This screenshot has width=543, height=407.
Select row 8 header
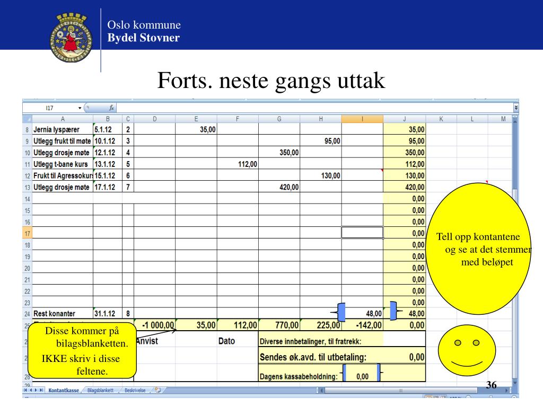pos(27,130)
